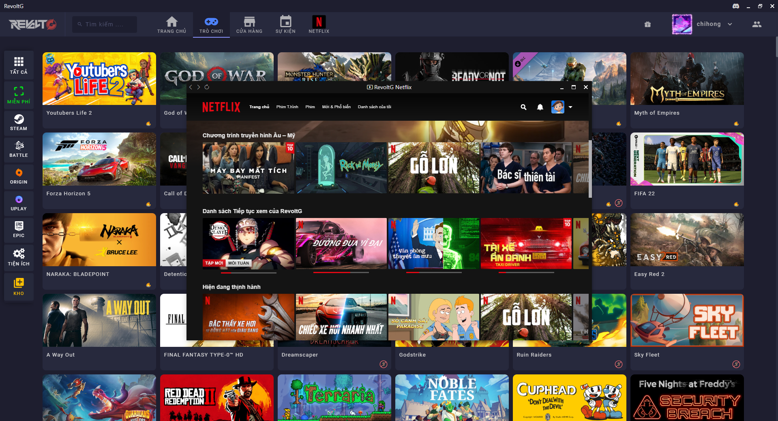Click the Netflix search icon
The width and height of the screenshot is (778, 421).
[523, 107]
